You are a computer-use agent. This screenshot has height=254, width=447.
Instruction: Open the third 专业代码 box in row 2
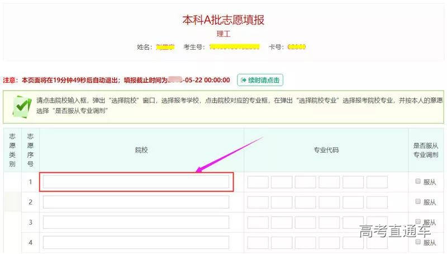[x=306, y=202]
